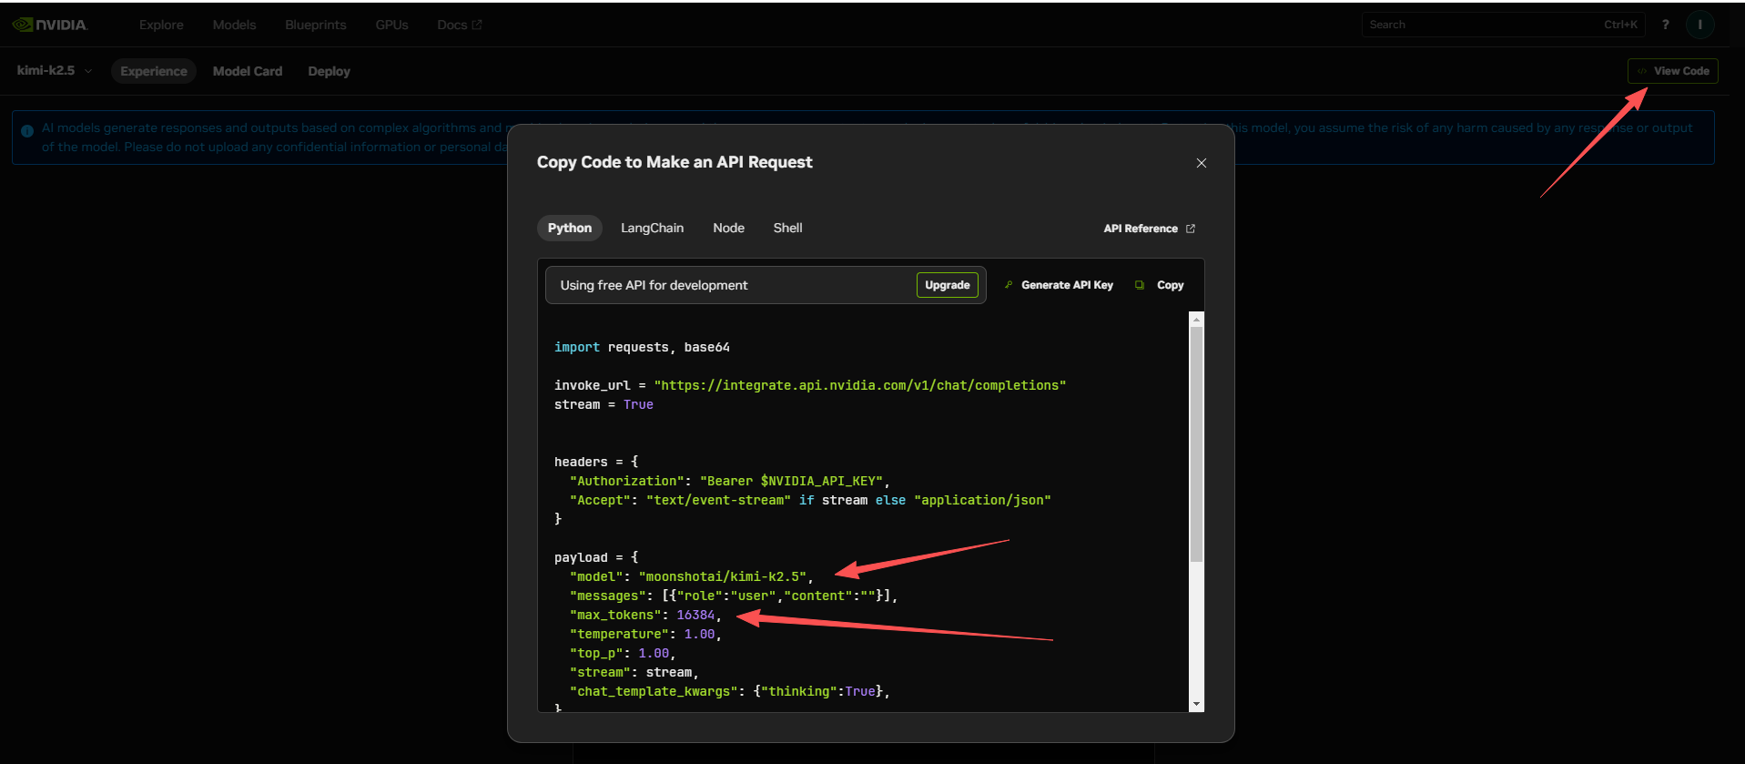Viewport: 1745px width, 764px height.
Task: Click the "moonshotai/kimi-k2.5" model value
Action: pos(723,576)
